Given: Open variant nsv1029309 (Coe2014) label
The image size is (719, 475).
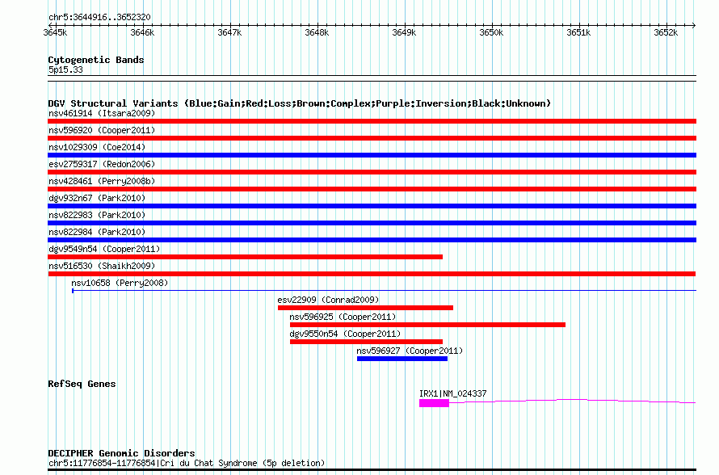Looking at the screenshot, I should point(97,147).
